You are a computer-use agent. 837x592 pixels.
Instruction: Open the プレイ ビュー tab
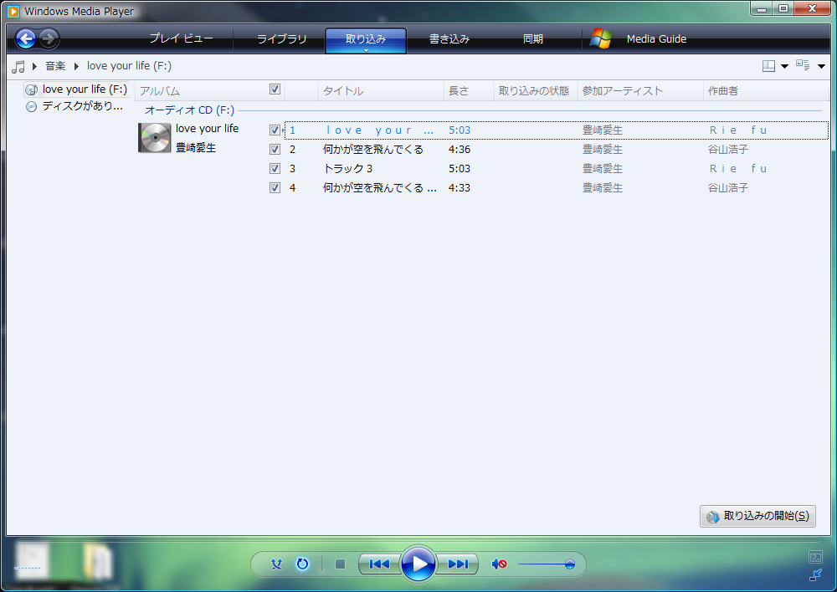click(181, 38)
